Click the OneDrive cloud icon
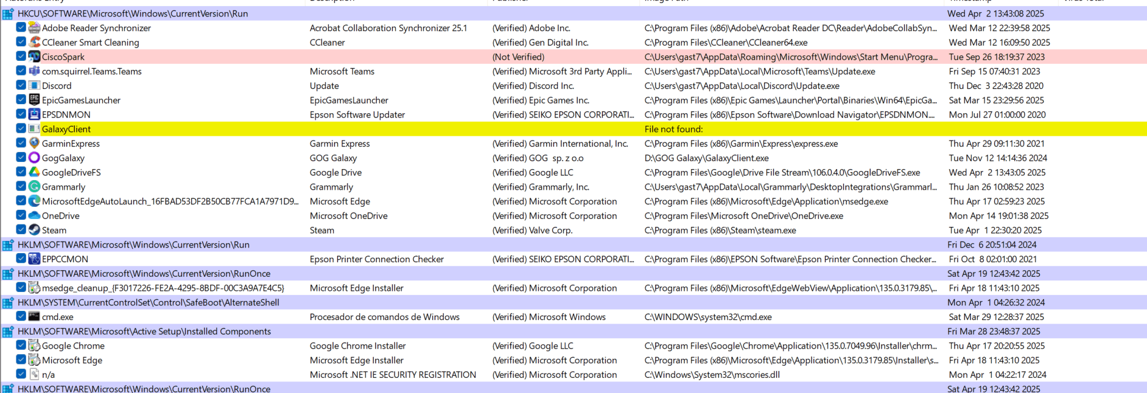Viewport: 1147px width, 393px height. [34, 215]
